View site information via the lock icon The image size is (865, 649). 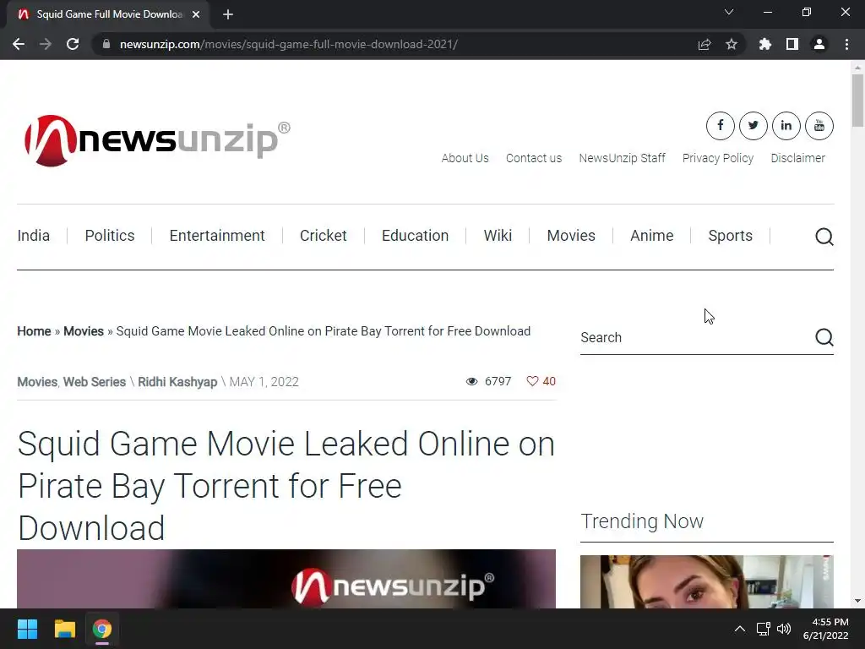(106, 44)
